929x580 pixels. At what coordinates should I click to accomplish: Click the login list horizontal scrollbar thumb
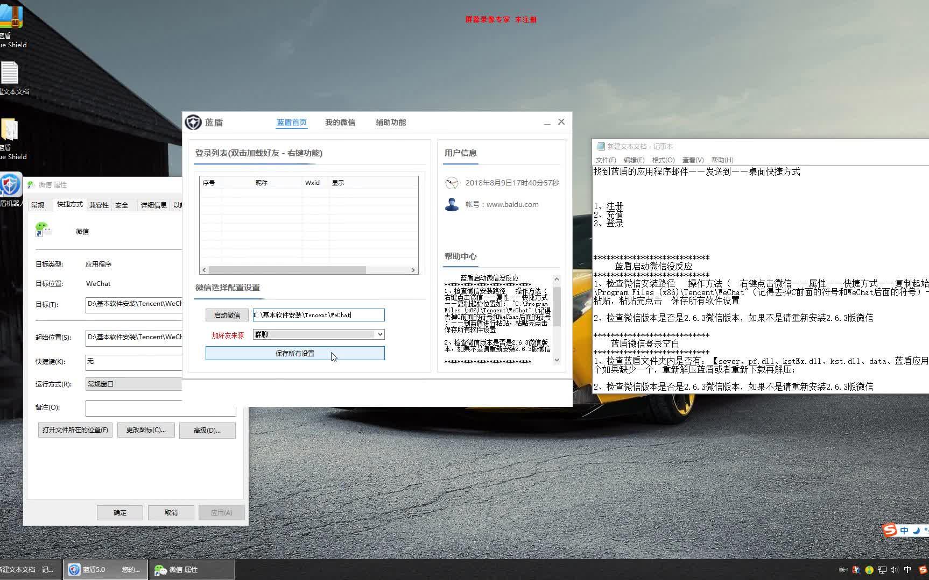287,270
